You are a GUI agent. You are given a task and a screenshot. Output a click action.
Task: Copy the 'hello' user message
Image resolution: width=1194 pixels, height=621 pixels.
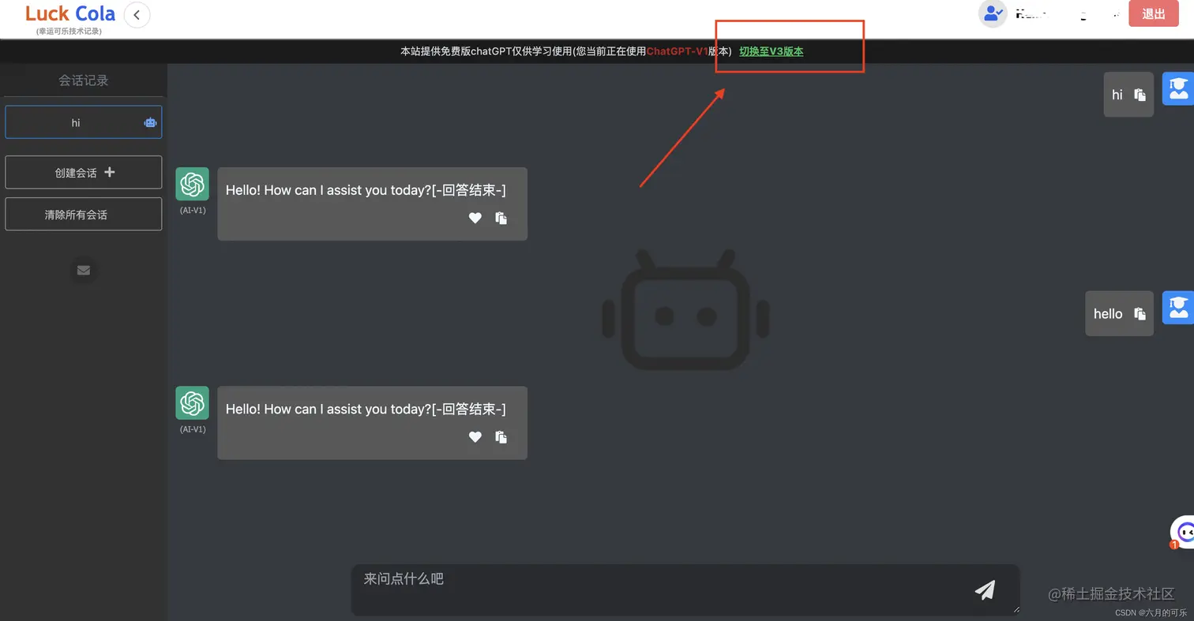(x=1140, y=313)
